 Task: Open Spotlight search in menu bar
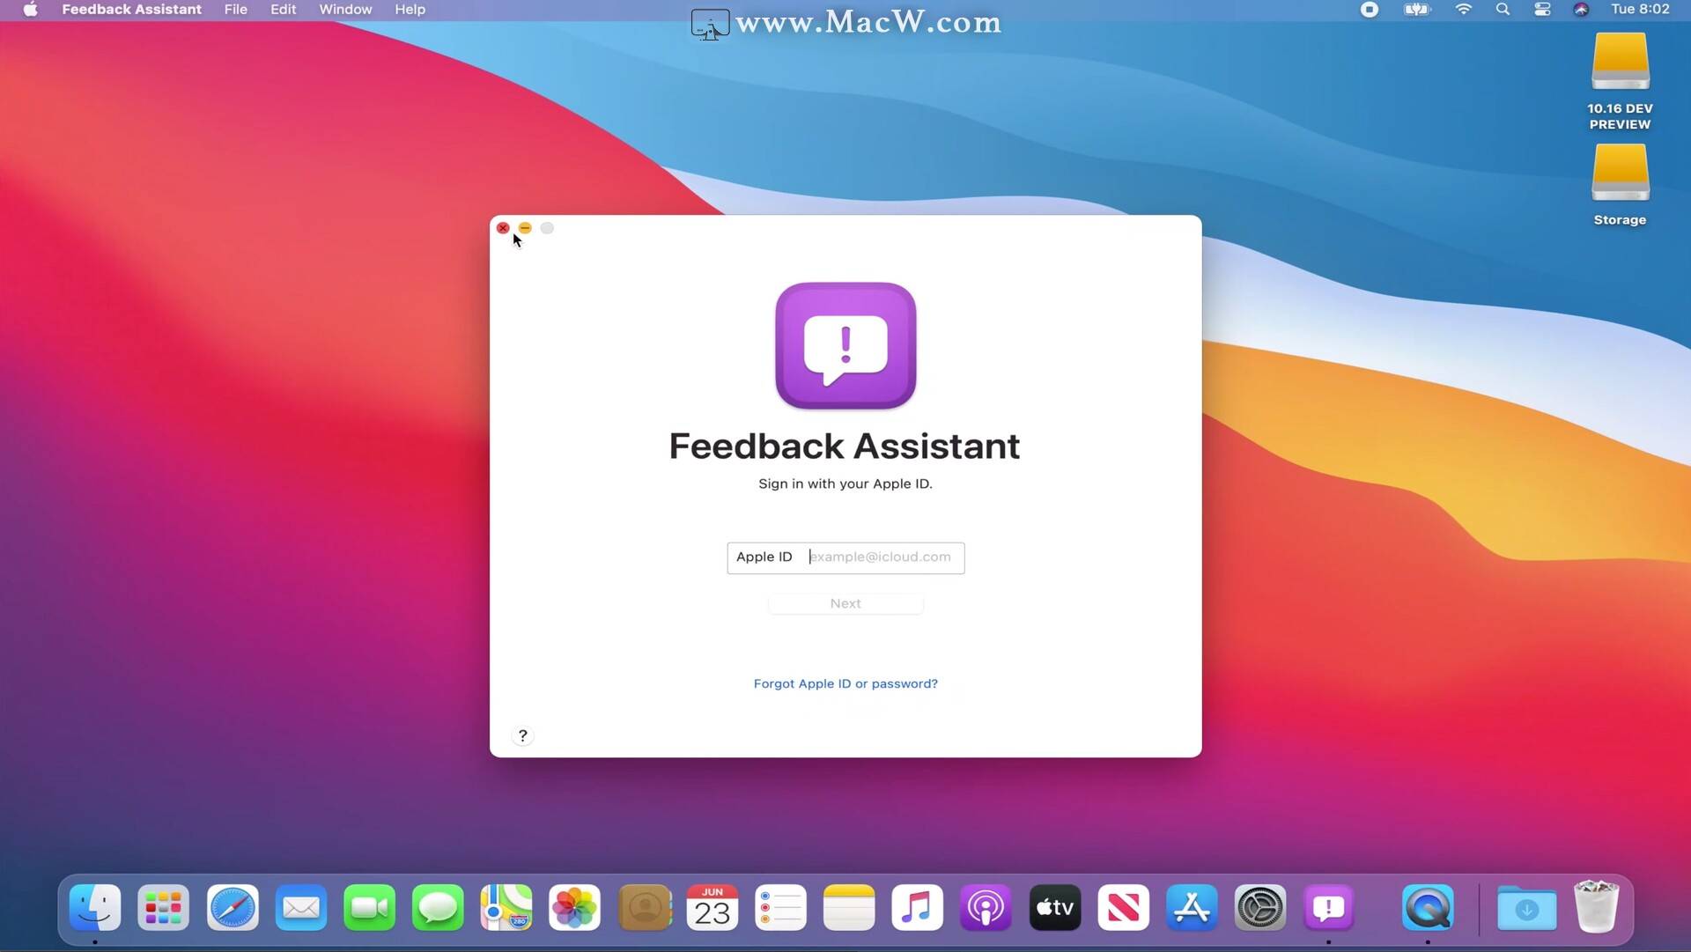[x=1503, y=10]
